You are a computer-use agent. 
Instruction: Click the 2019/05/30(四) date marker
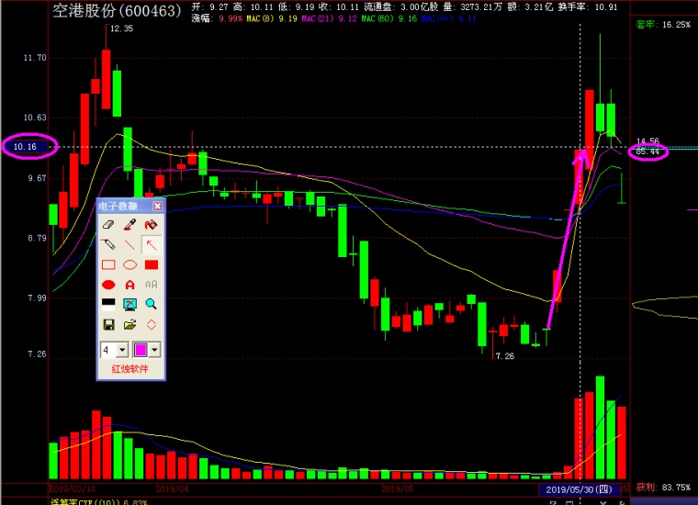point(579,489)
